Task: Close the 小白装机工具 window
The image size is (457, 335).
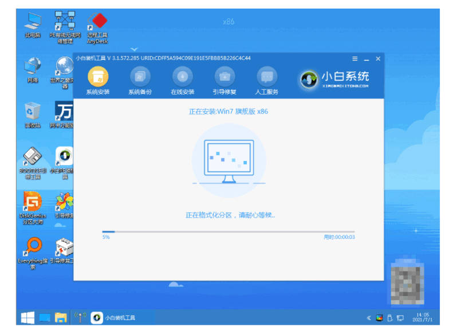Action: [x=378, y=59]
